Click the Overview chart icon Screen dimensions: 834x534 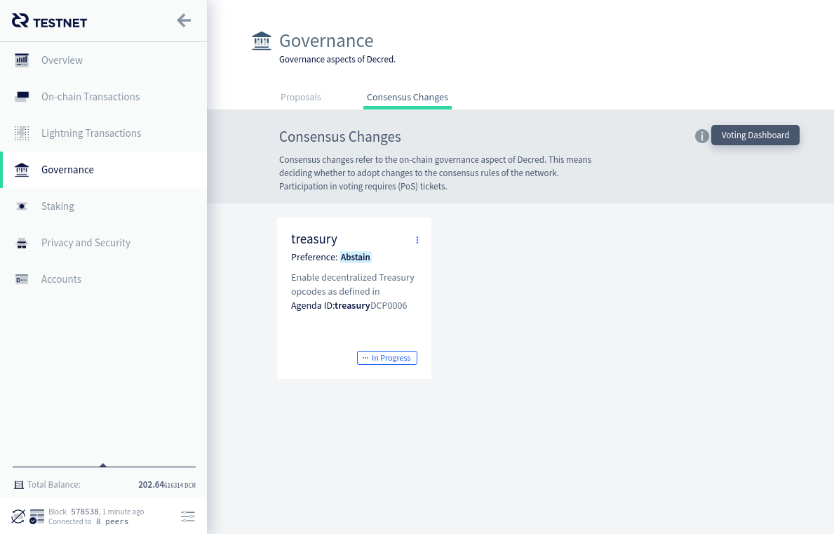click(x=22, y=60)
